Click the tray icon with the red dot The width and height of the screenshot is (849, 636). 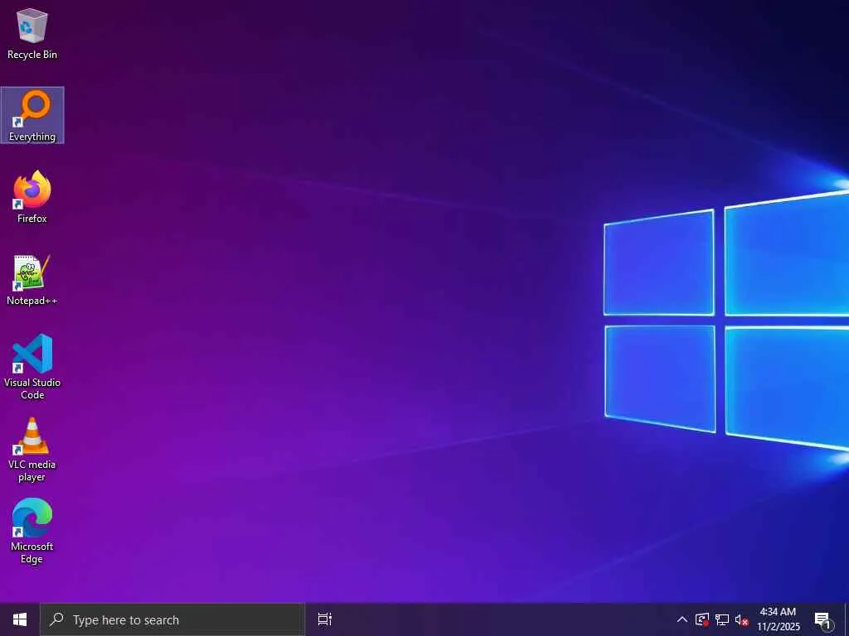coord(702,619)
